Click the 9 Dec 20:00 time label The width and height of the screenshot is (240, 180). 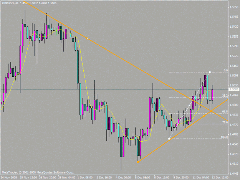181,178
